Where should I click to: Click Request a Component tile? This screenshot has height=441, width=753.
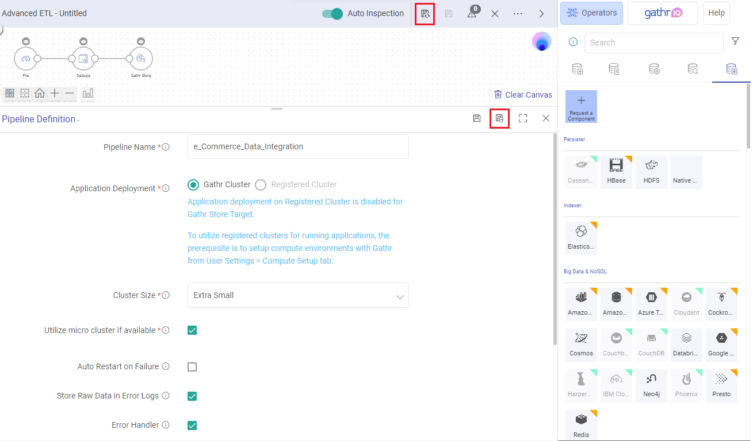(581, 106)
